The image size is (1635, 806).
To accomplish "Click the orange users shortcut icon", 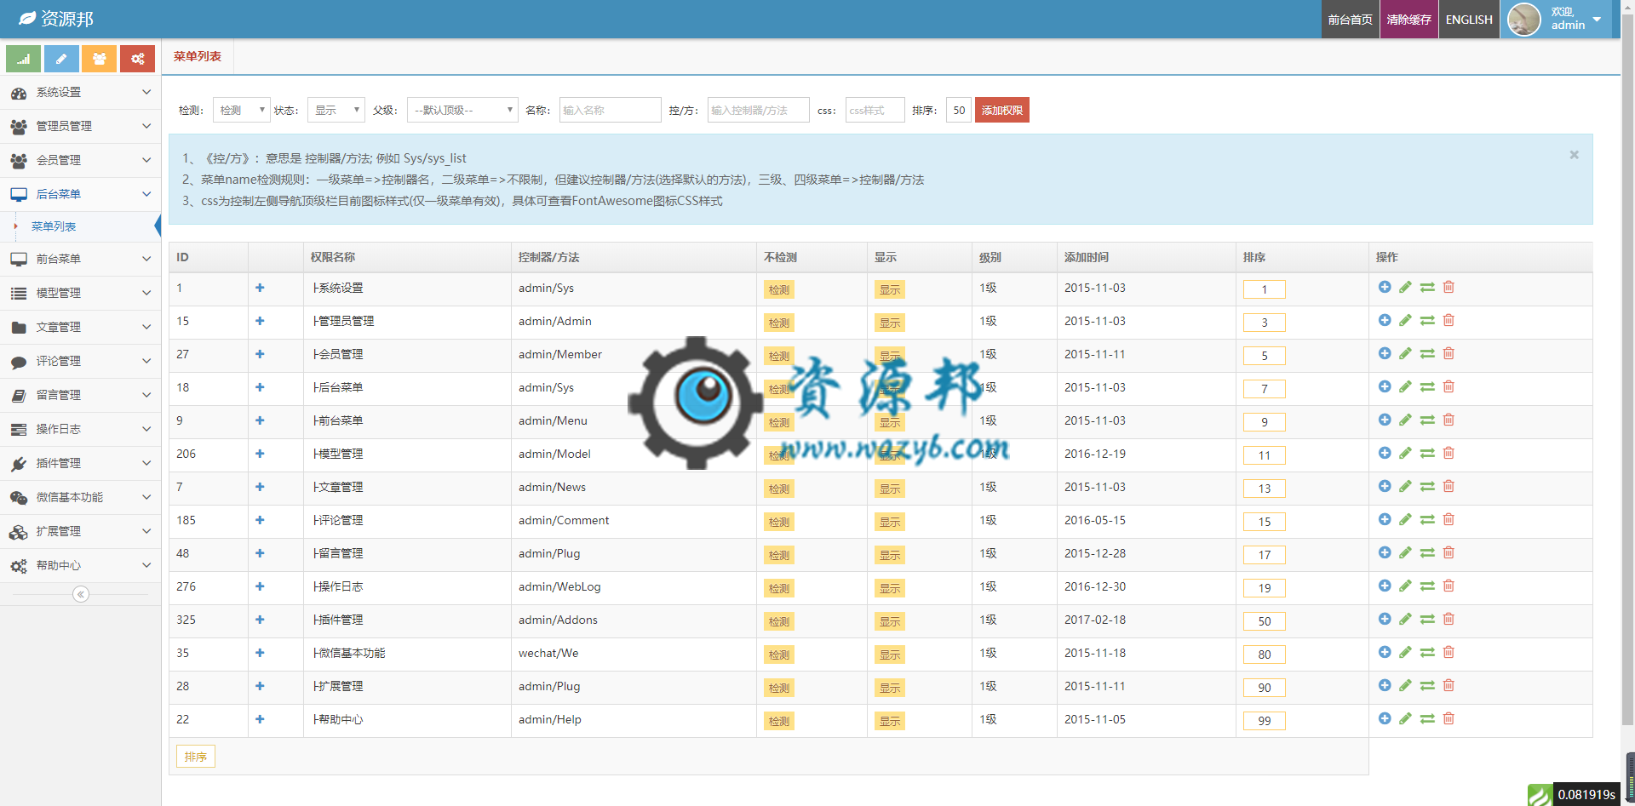I will (99, 59).
